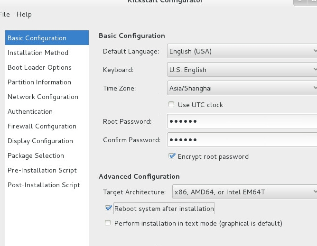
Task: Click the Advanced Configuration heading
Action: (x=139, y=176)
